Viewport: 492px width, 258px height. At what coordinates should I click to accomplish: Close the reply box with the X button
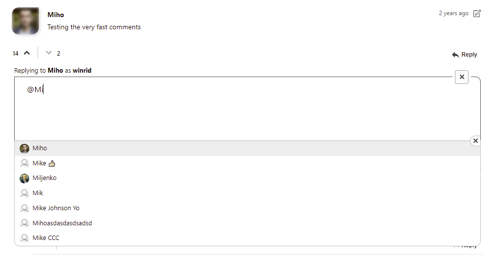(x=462, y=77)
